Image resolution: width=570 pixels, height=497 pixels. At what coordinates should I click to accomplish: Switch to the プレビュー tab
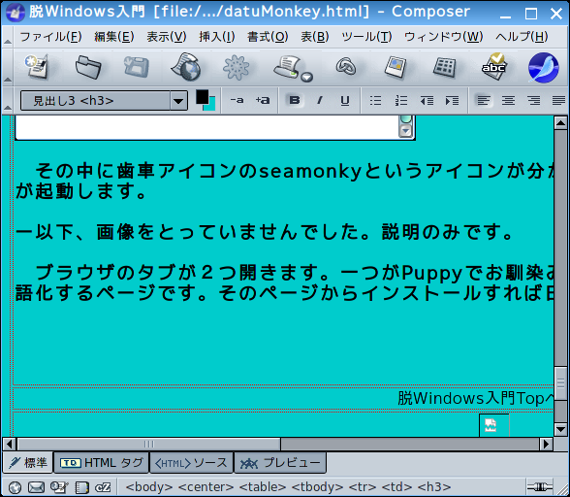tap(280, 463)
